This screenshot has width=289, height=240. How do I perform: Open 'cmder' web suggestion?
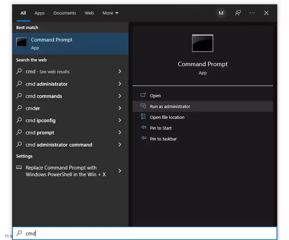70,108
